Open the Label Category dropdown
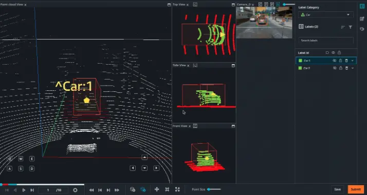Image resolution: width=367 pixels, height=195 pixels. click(325, 15)
